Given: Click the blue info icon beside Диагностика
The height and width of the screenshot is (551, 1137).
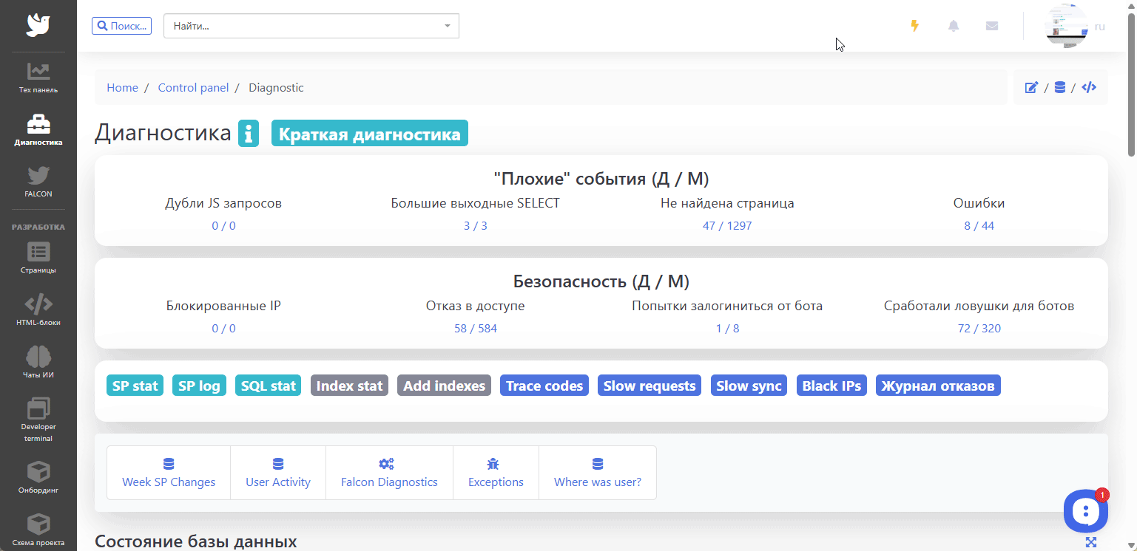Looking at the screenshot, I should (249, 134).
